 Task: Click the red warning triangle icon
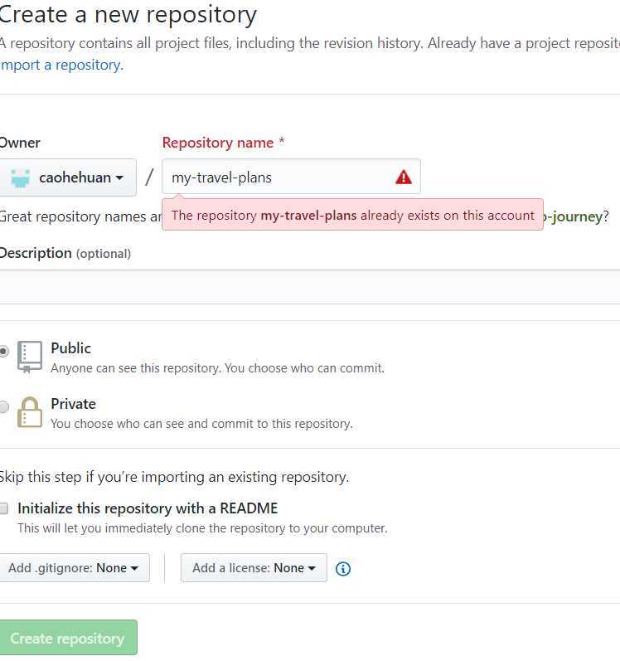403,177
